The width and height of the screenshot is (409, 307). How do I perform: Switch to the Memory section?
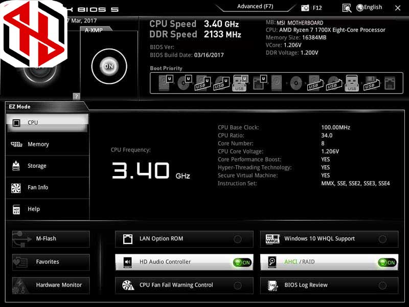47,144
